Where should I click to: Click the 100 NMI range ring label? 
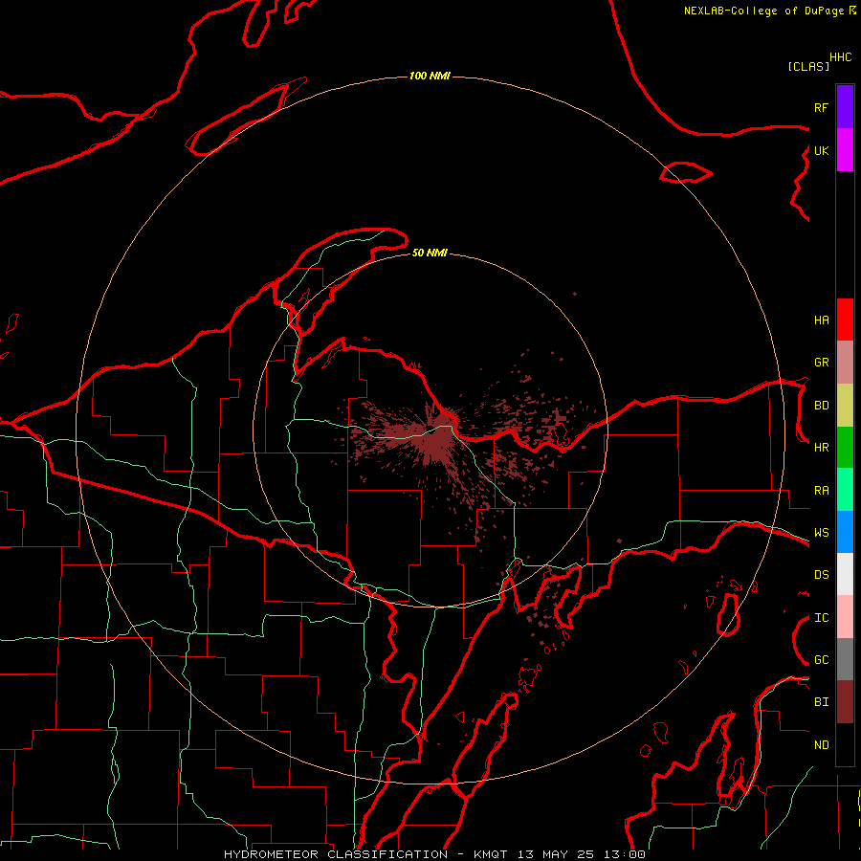click(x=430, y=76)
